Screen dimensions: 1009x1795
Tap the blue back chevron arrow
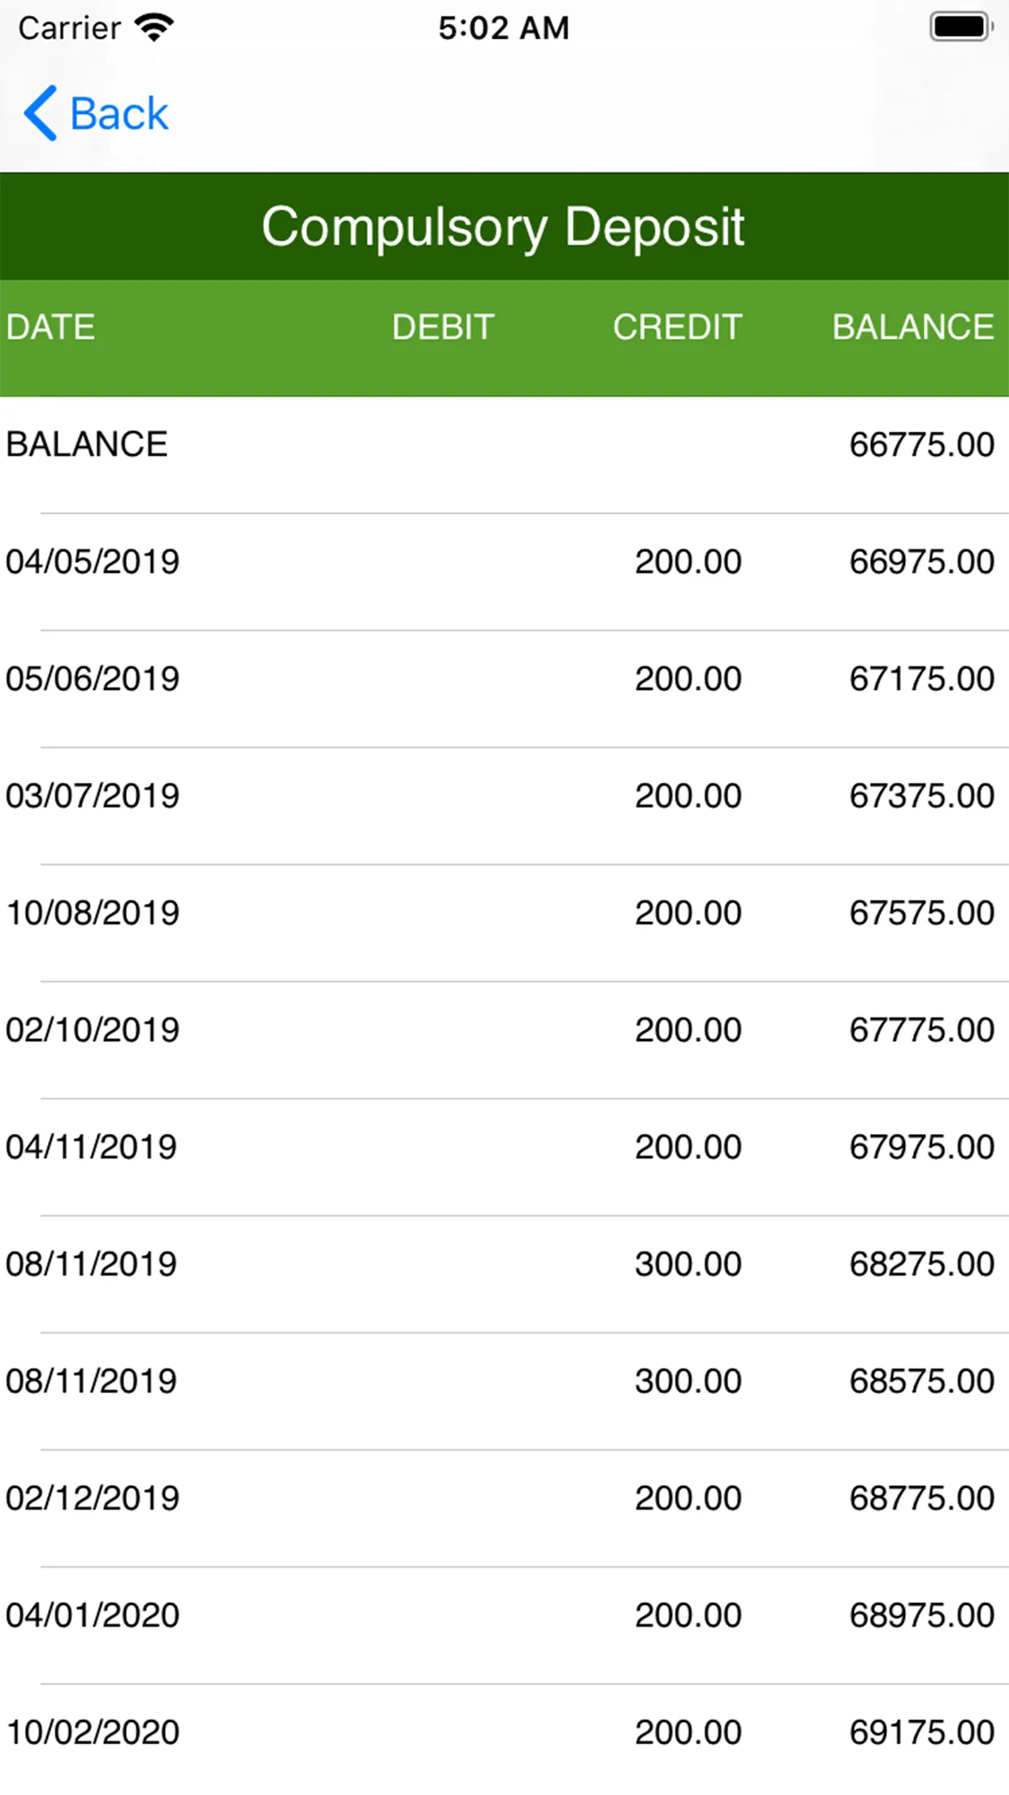(40, 113)
